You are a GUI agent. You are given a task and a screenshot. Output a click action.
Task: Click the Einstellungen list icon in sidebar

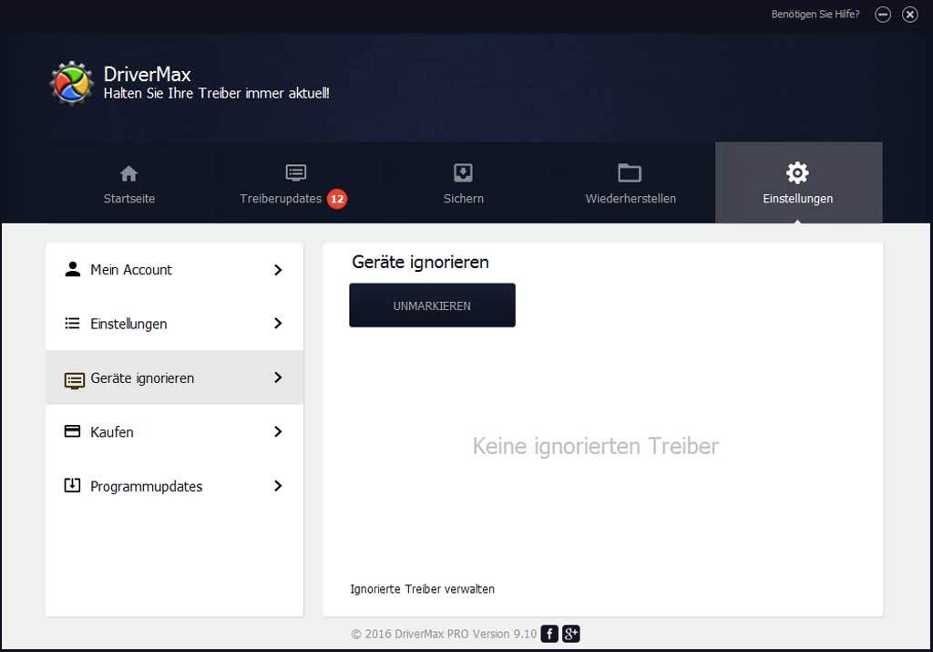[x=72, y=324]
